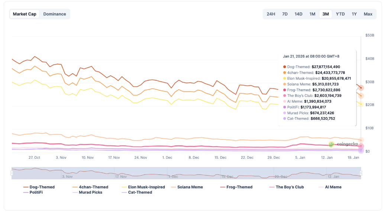Screen dimensions: 384x212
Task: Select the 24H time range
Action: (271, 14)
